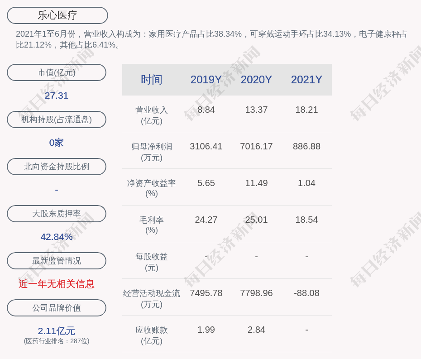The width and height of the screenshot is (421, 359).
Task: Click the revenue composition paragraph for 2021年1至6月份
Action: point(211,39)
